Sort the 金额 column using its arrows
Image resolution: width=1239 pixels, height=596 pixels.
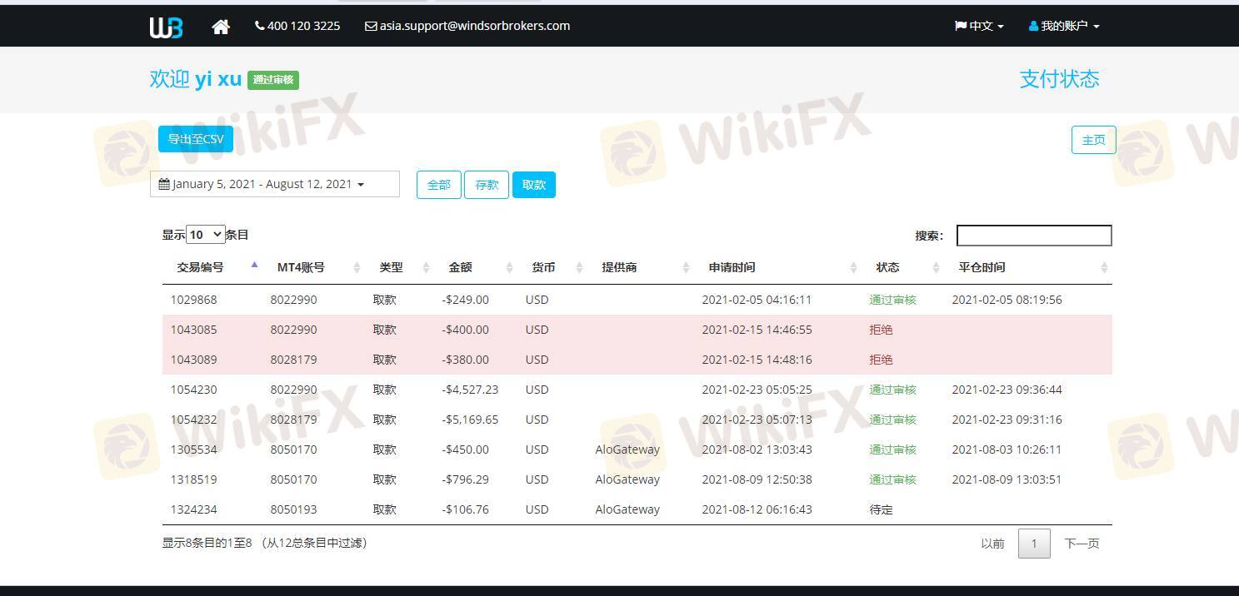point(509,267)
